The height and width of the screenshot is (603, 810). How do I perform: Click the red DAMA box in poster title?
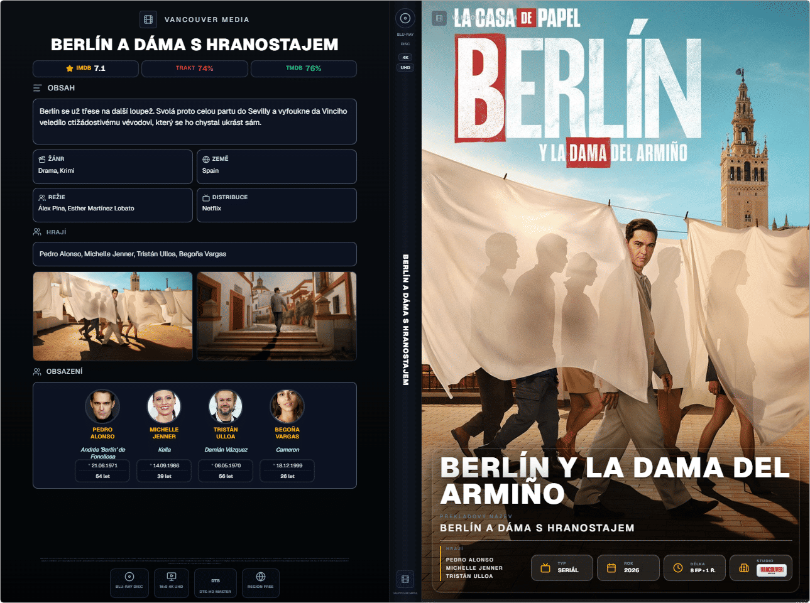(589, 153)
